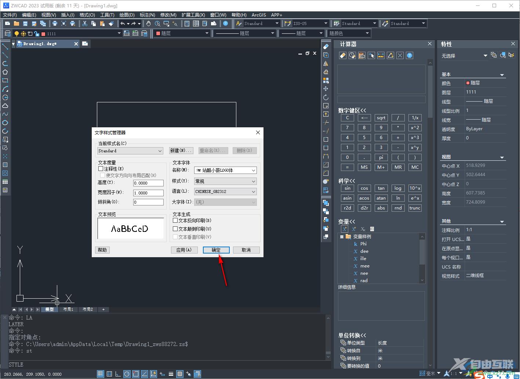Open the color 随层 swatch dropdown in toolbar
Screen dimensions: 520x379
(x=182, y=33)
